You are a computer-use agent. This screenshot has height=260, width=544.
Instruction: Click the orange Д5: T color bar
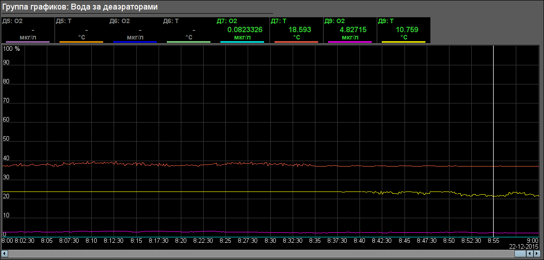pyautogui.click(x=81, y=42)
